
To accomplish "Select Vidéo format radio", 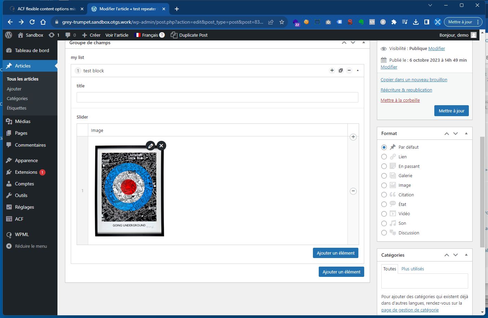I will (x=384, y=214).
